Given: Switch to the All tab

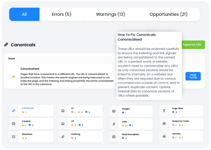Looking at the screenshot, I should point(24,14).
